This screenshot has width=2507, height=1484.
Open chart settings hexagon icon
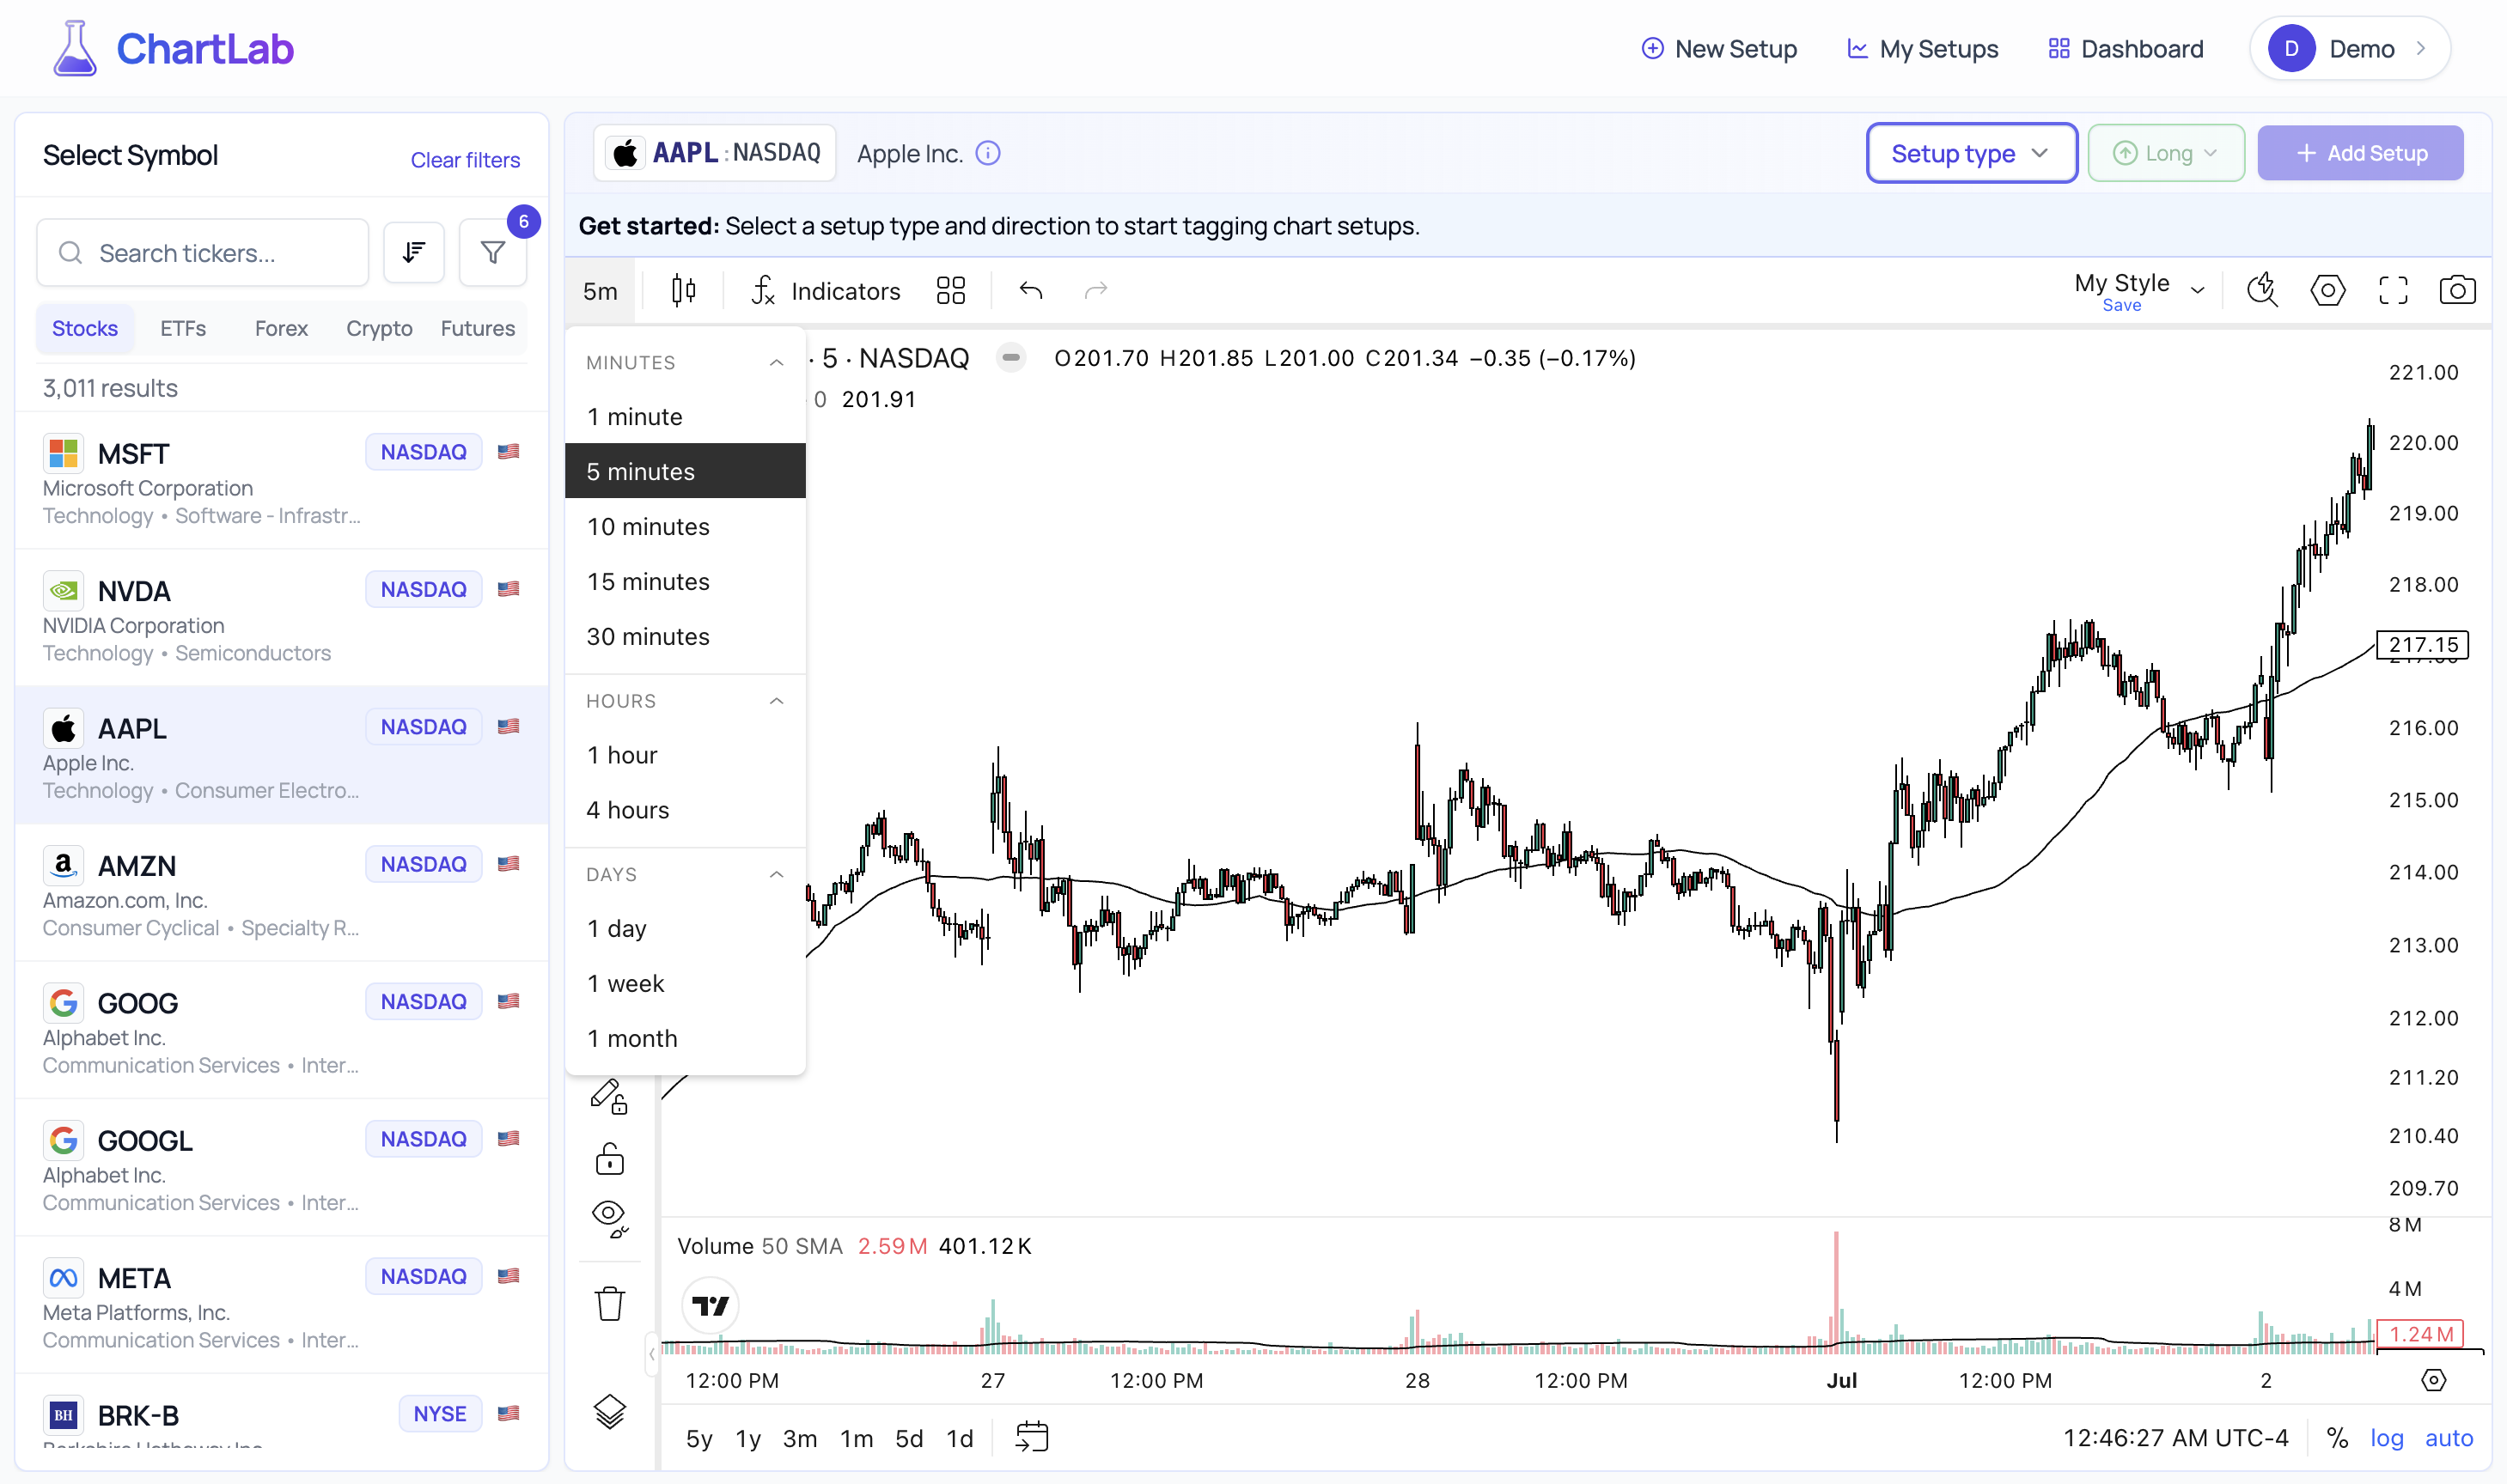coord(2327,291)
